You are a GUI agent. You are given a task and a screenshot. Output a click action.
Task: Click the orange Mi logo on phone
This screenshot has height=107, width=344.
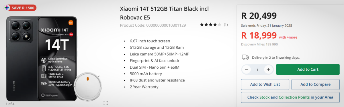(x=71, y=22)
